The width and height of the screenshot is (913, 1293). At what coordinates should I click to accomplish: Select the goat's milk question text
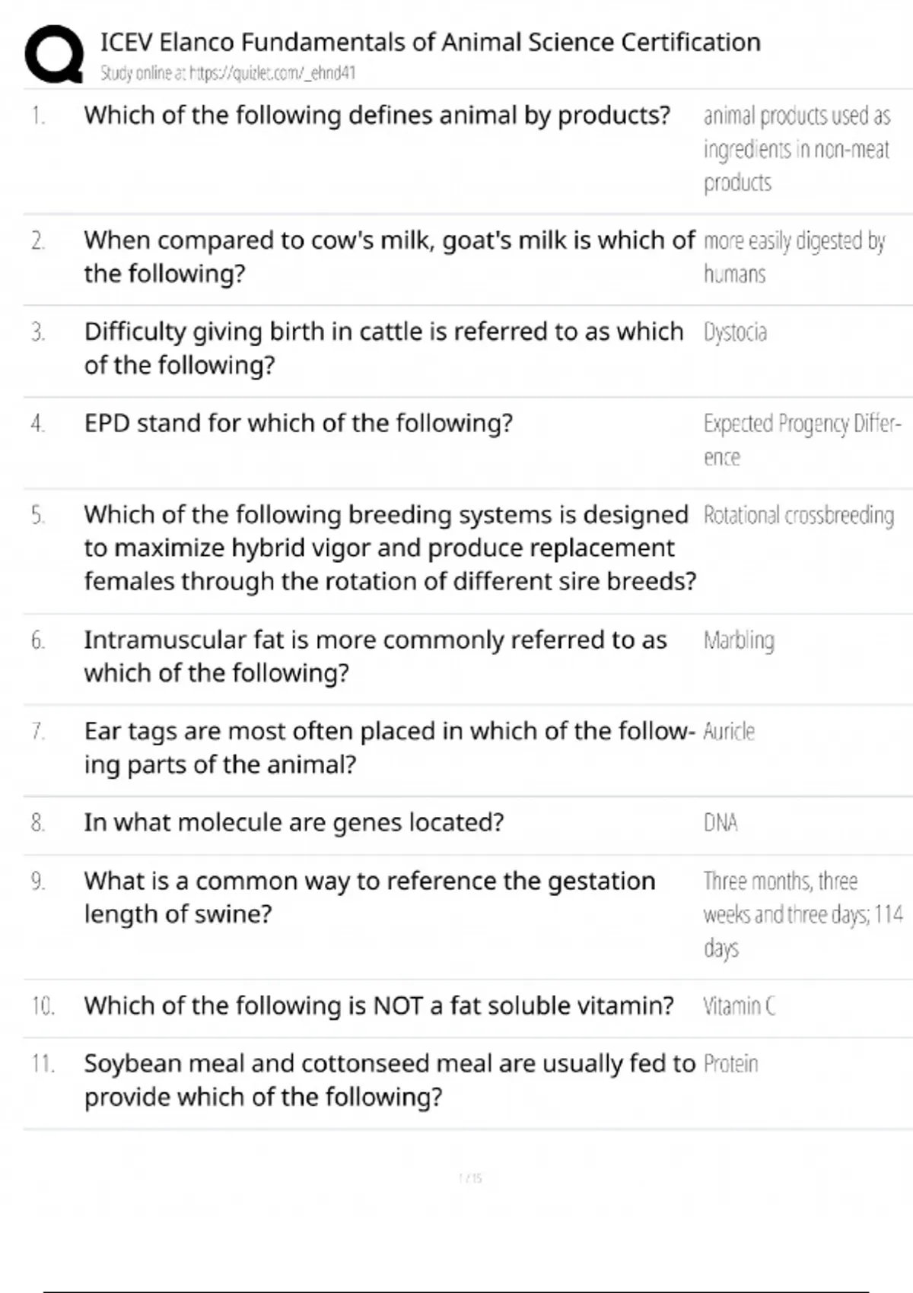point(388,256)
